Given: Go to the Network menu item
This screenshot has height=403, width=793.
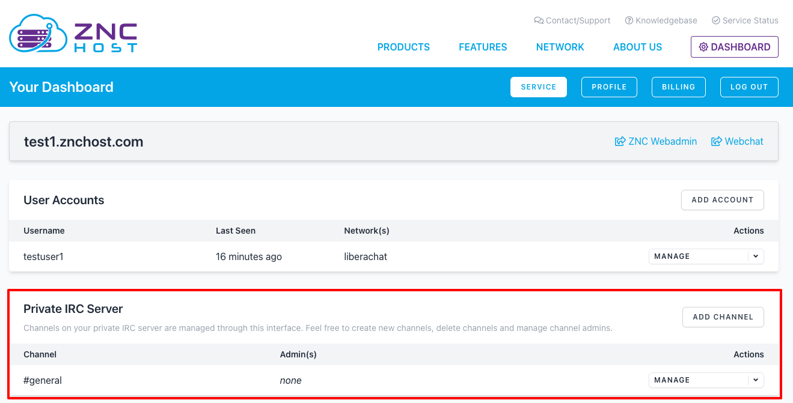Looking at the screenshot, I should point(560,47).
